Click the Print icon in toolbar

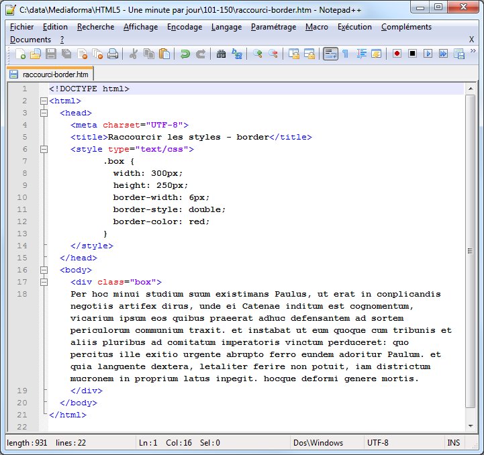coord(113,54)
